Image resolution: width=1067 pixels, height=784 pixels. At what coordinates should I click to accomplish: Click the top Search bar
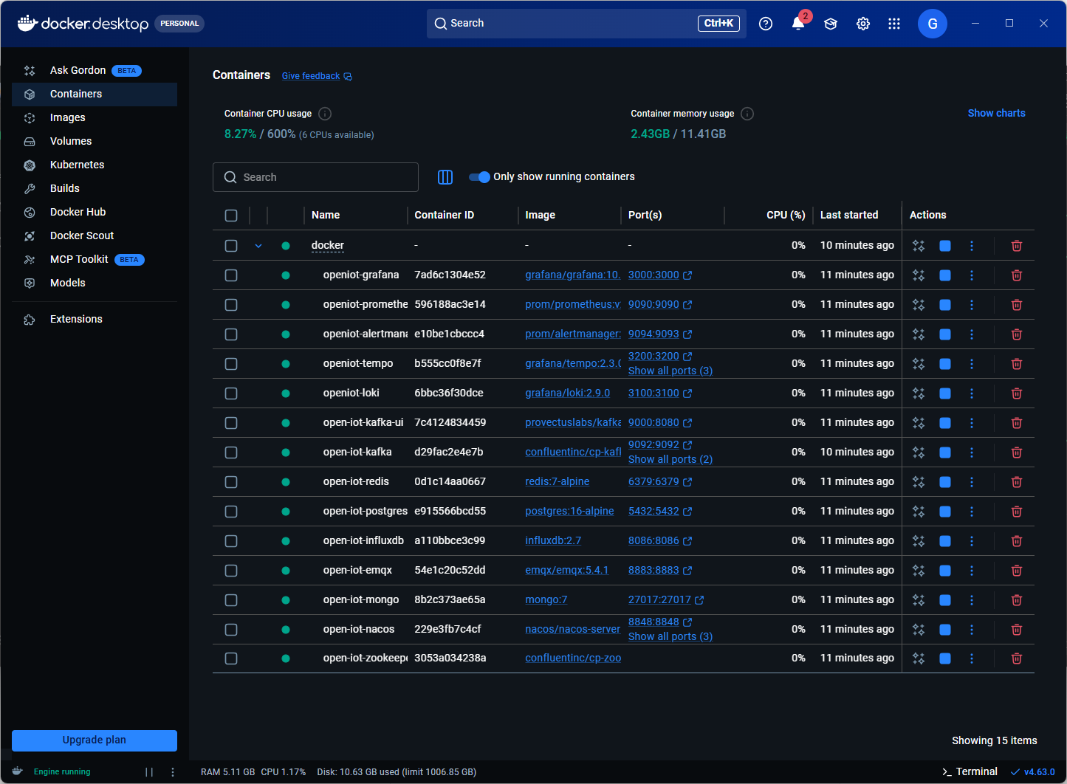tap(586, 24)
